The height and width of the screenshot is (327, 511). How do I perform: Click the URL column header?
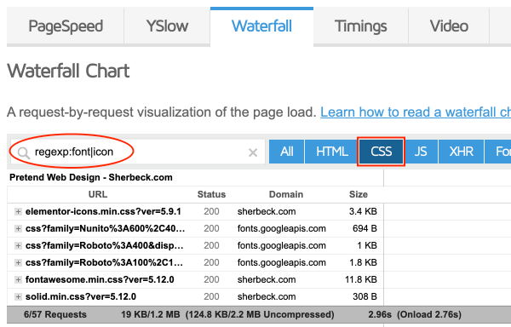click(x=98, y=194)
